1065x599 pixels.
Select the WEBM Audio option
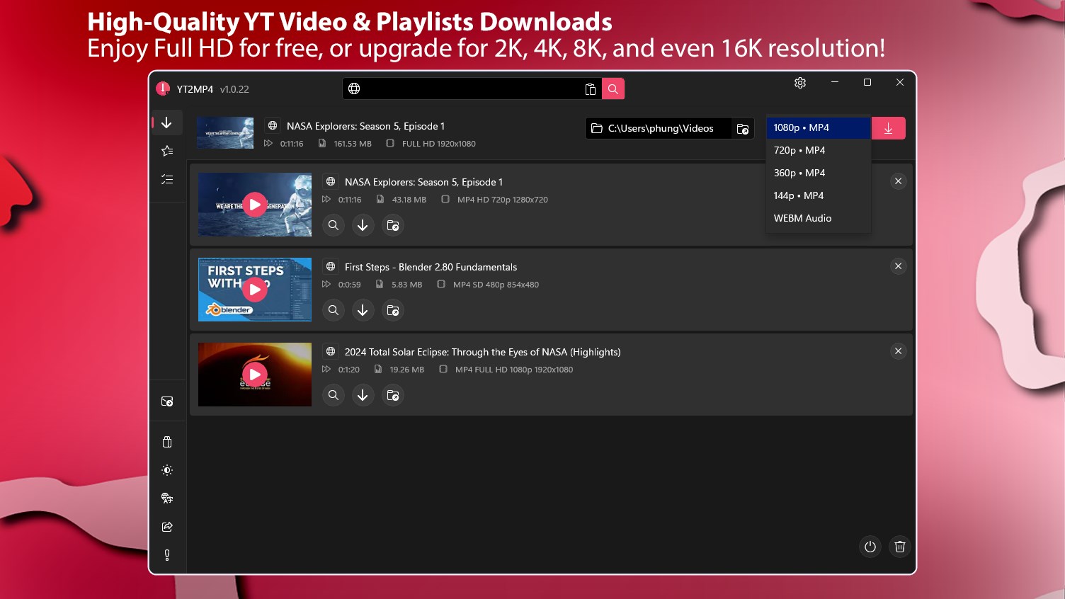pyautogui.click(x=819, y=218)
